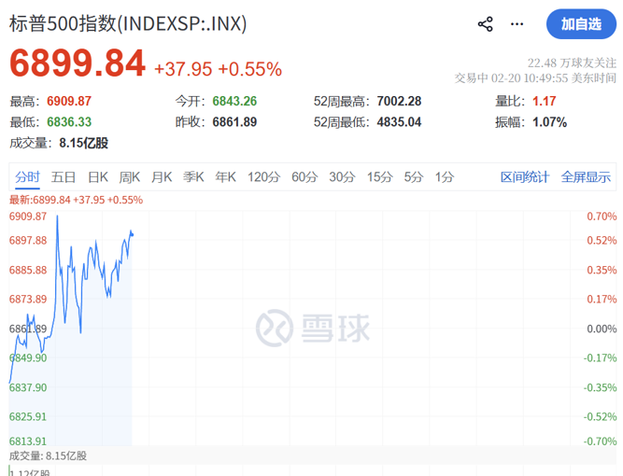Open the 年K chart tab

point(225,177)
